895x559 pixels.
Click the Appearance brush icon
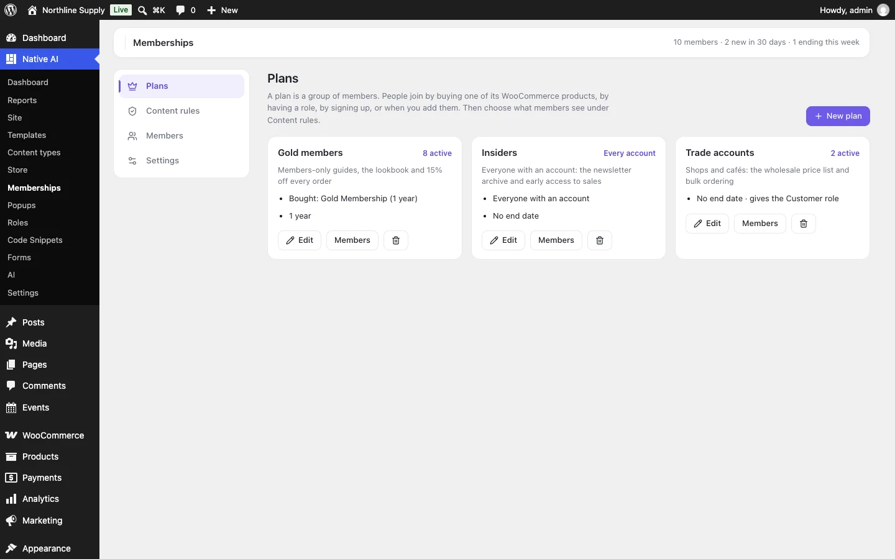11,548
